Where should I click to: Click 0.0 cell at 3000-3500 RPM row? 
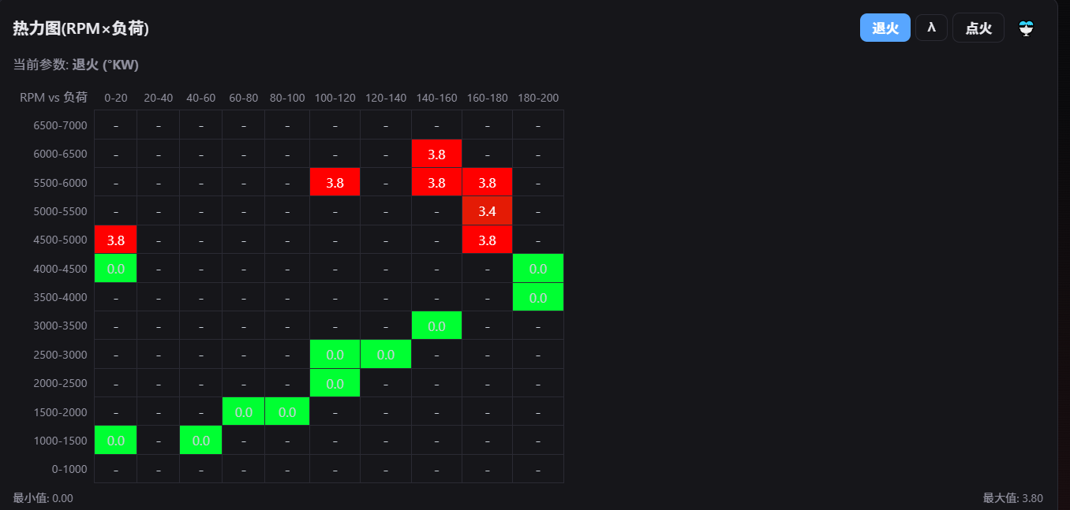click(436, 326)
